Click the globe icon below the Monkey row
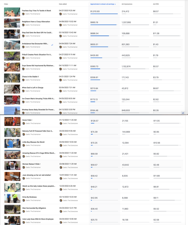 coord(183,113)
